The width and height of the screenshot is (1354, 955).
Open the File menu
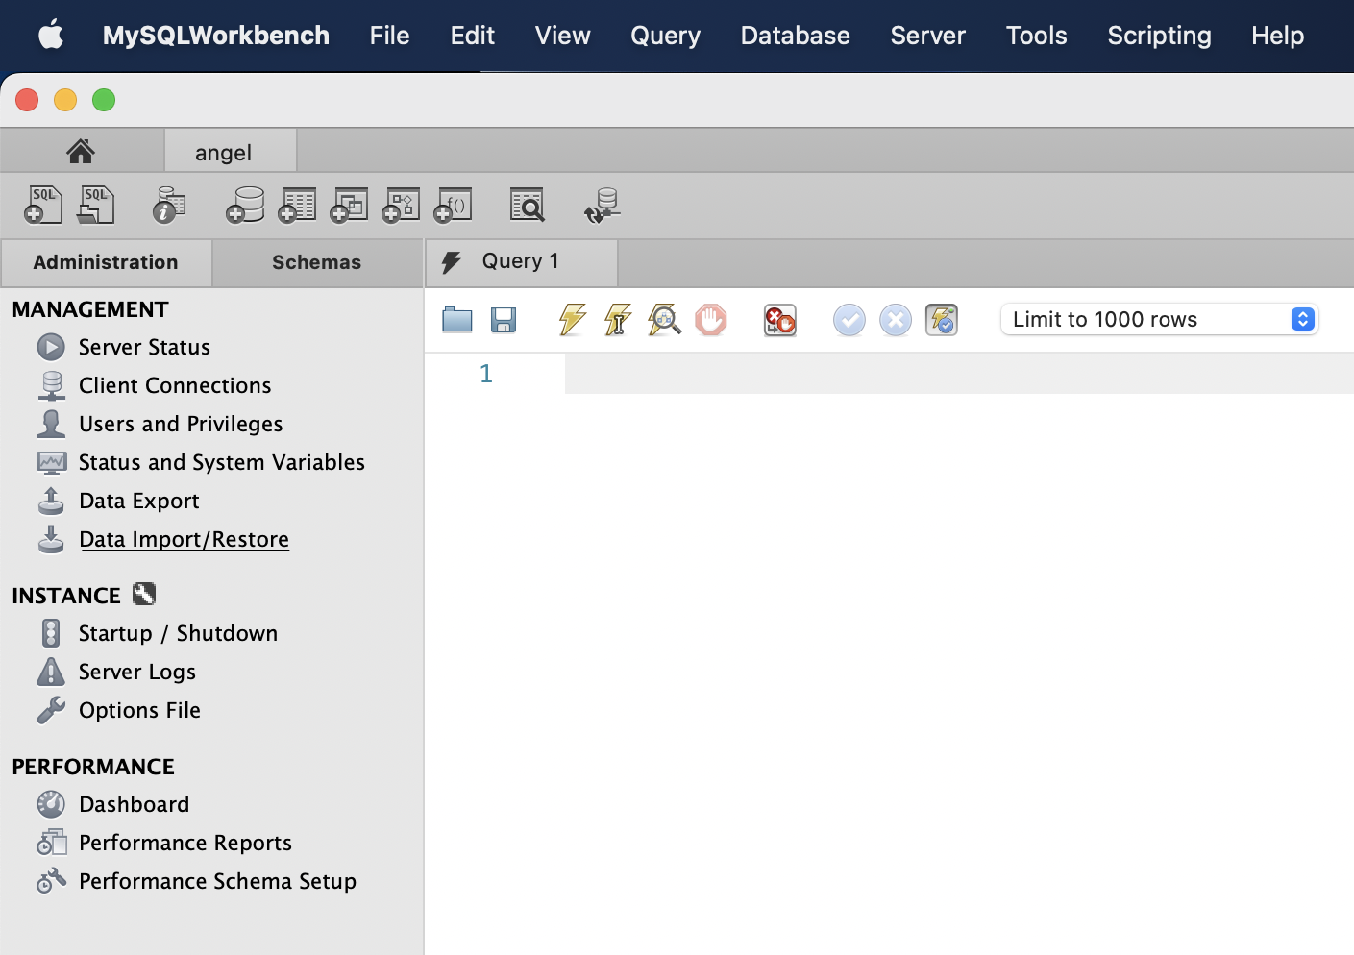[x=389, y=36]
